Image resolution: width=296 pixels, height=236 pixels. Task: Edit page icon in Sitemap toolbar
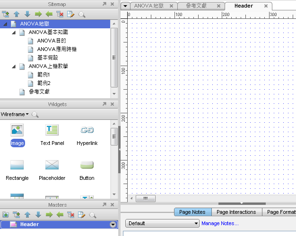click(x=71, y=14)
